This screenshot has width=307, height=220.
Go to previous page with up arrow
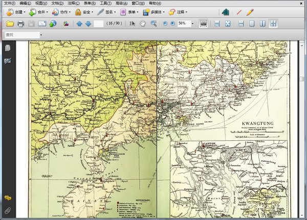click(x=79, y=24)
